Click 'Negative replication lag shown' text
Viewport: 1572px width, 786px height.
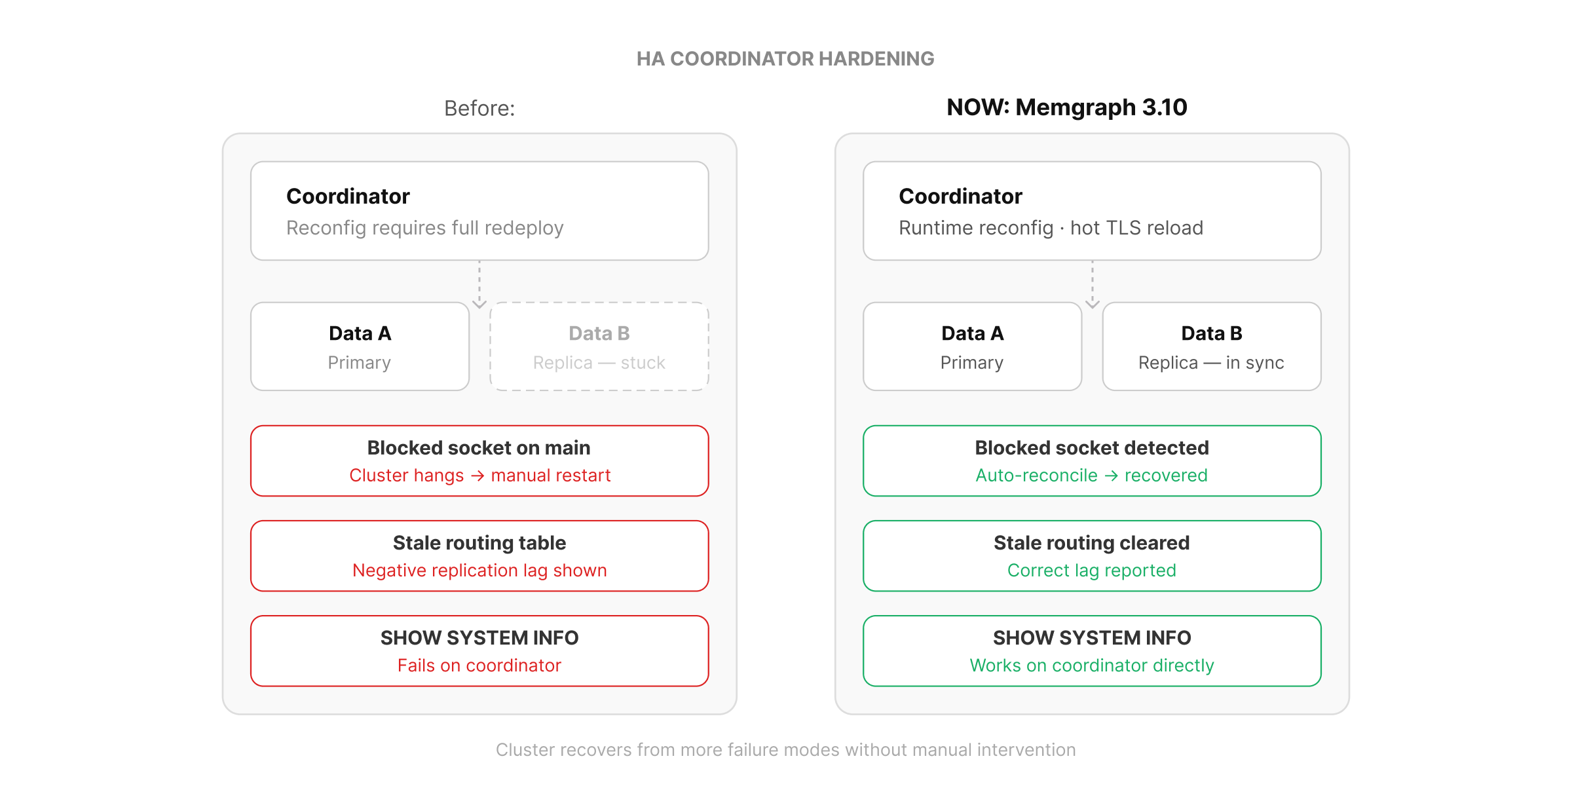coord(479,571)
